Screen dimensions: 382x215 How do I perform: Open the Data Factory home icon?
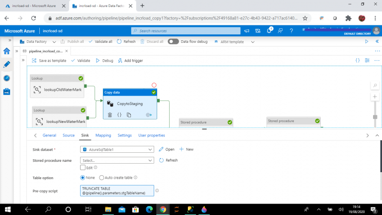6,51
